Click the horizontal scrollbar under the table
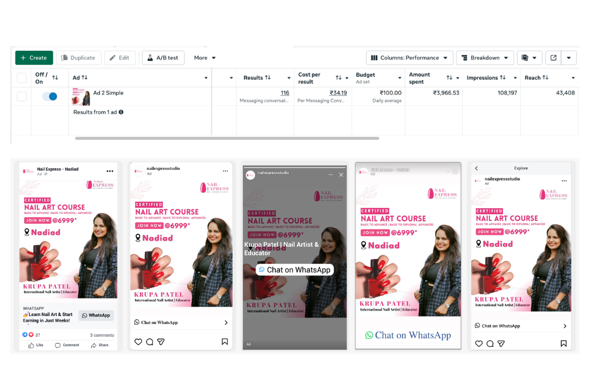The height and width of the screenshot is (379, 589). point(227,139)
